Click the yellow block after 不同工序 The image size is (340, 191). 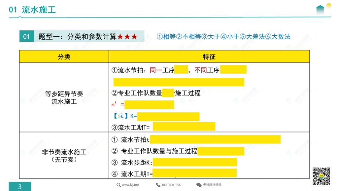coord(233,69)
